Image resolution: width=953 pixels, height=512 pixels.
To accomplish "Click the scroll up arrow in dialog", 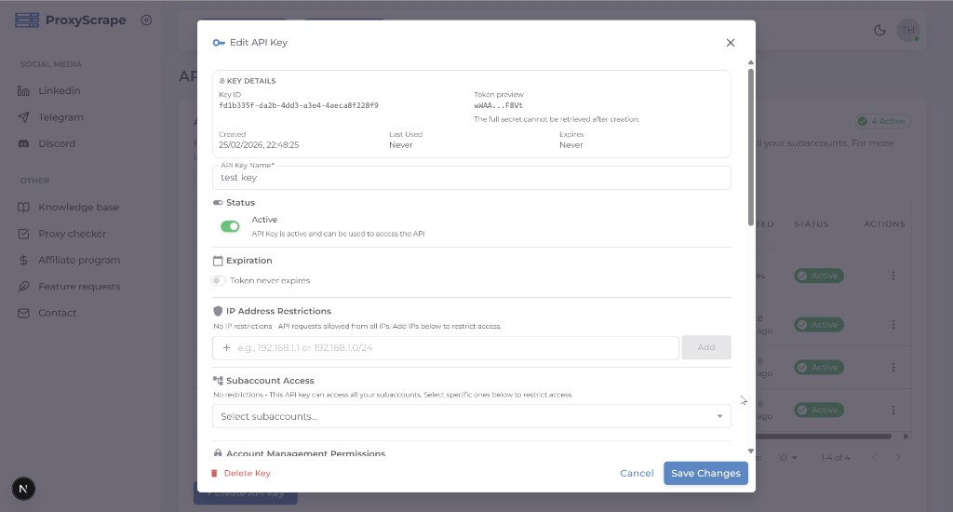I will click(x=751, y=62).
